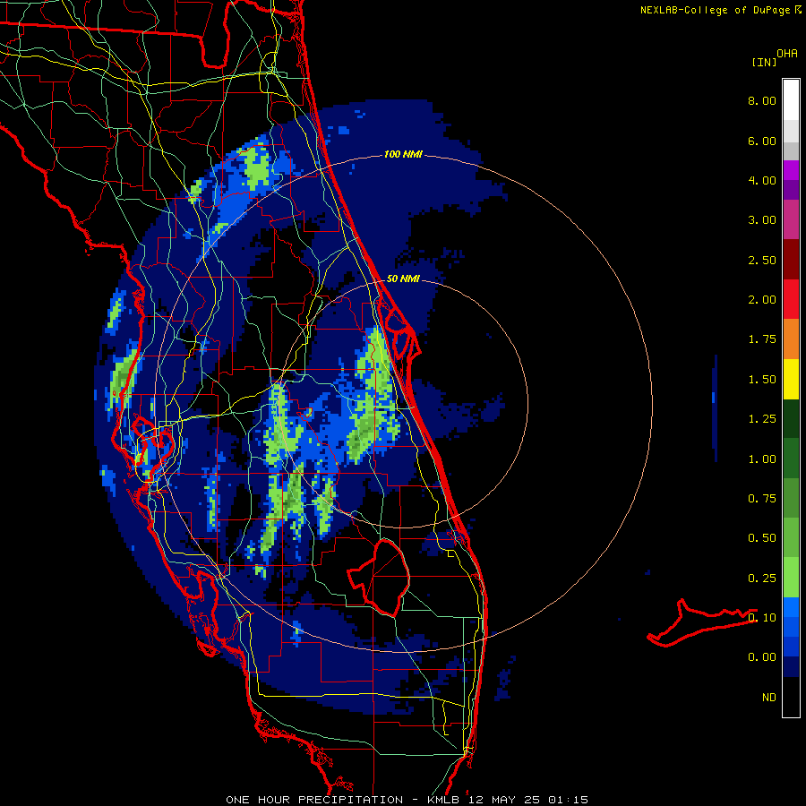
Task: Select the 1.00 legend value
Action: 762,459
